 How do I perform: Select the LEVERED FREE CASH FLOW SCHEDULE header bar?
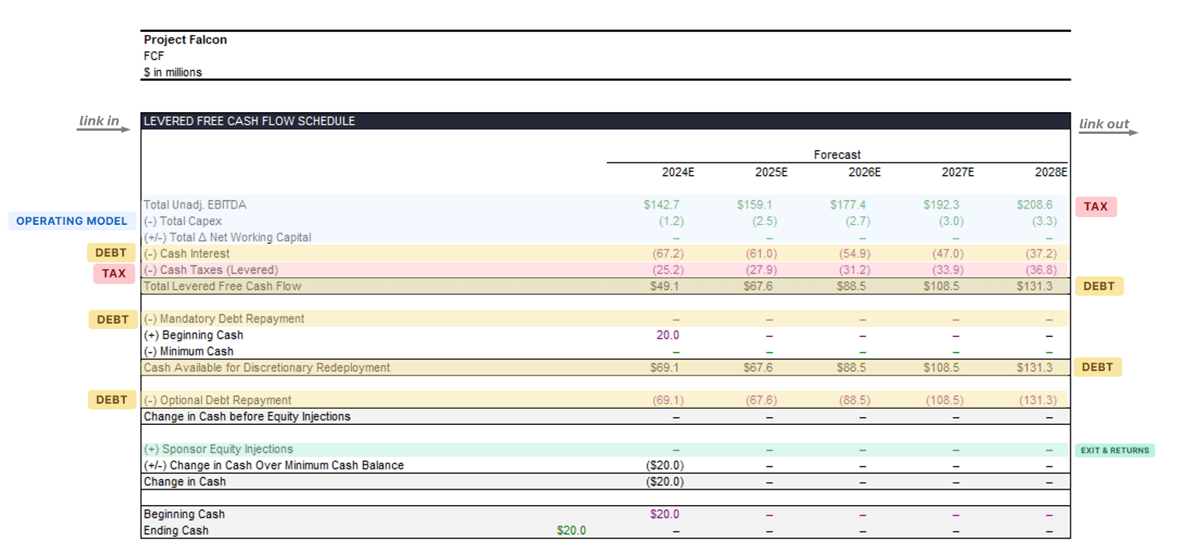(605, 121)
